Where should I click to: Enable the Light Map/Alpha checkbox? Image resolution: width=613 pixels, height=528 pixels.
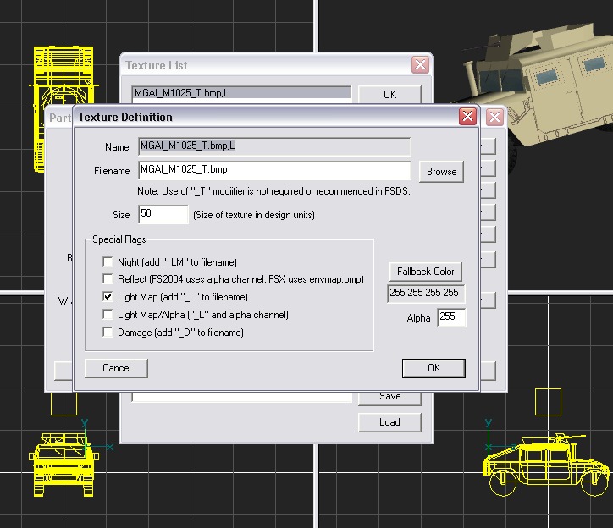point(108,315)
